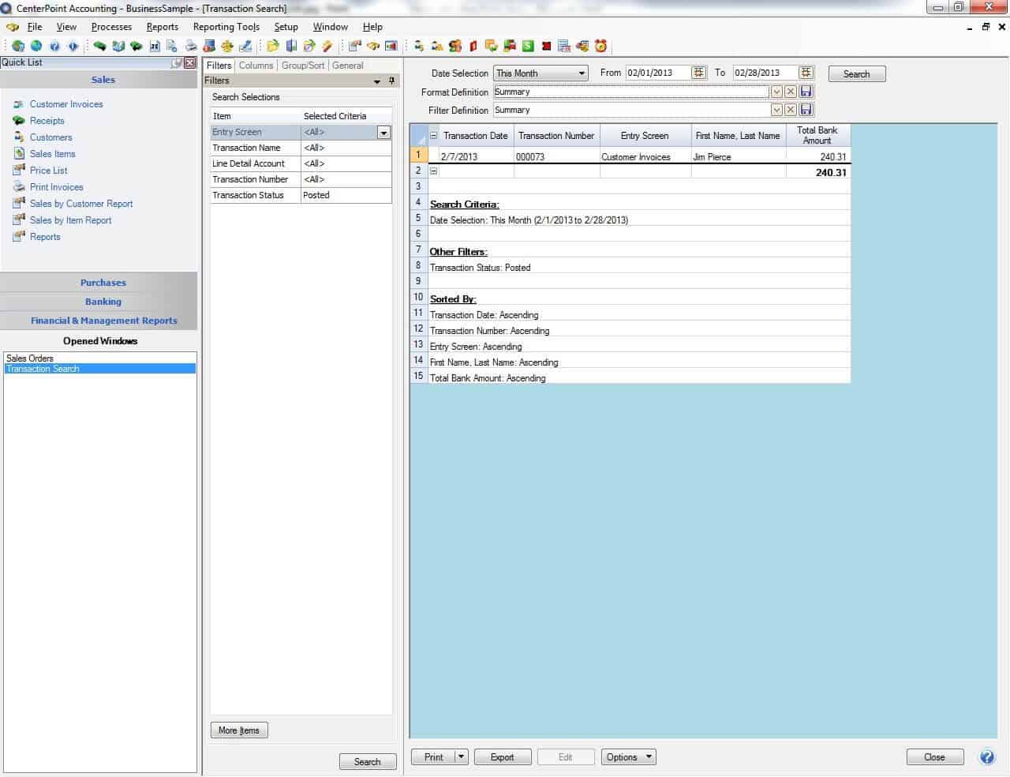This screenshot has height=777, width=1010.
Task: Open the Options dropdown button
Action: point(629,757)
